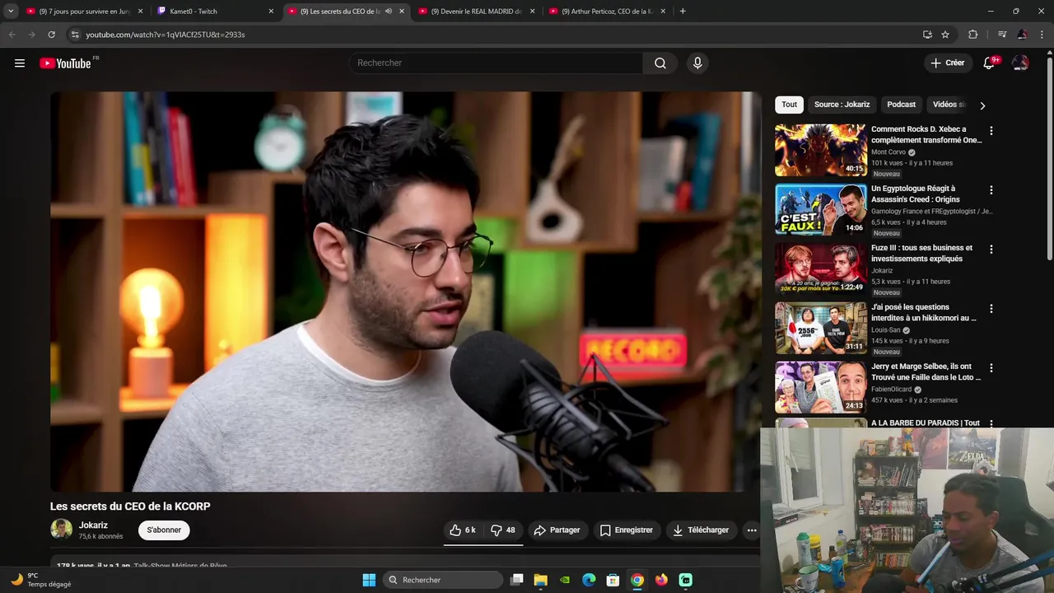
Task: Save video with Enregistrer button
Action: [x=626, y=530]
